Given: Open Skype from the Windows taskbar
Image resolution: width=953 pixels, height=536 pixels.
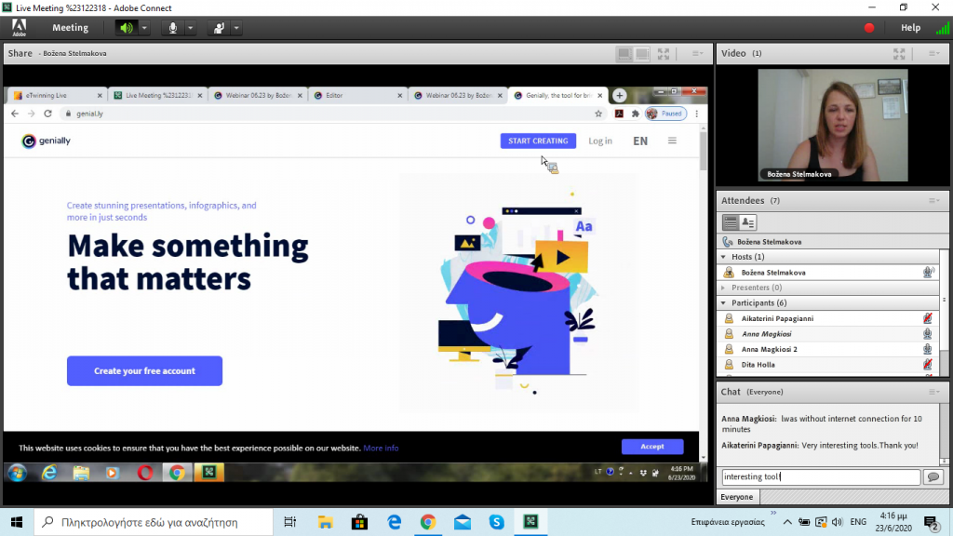Looking at the screenshot, I should pyautogui.click(x=497, y=522).
